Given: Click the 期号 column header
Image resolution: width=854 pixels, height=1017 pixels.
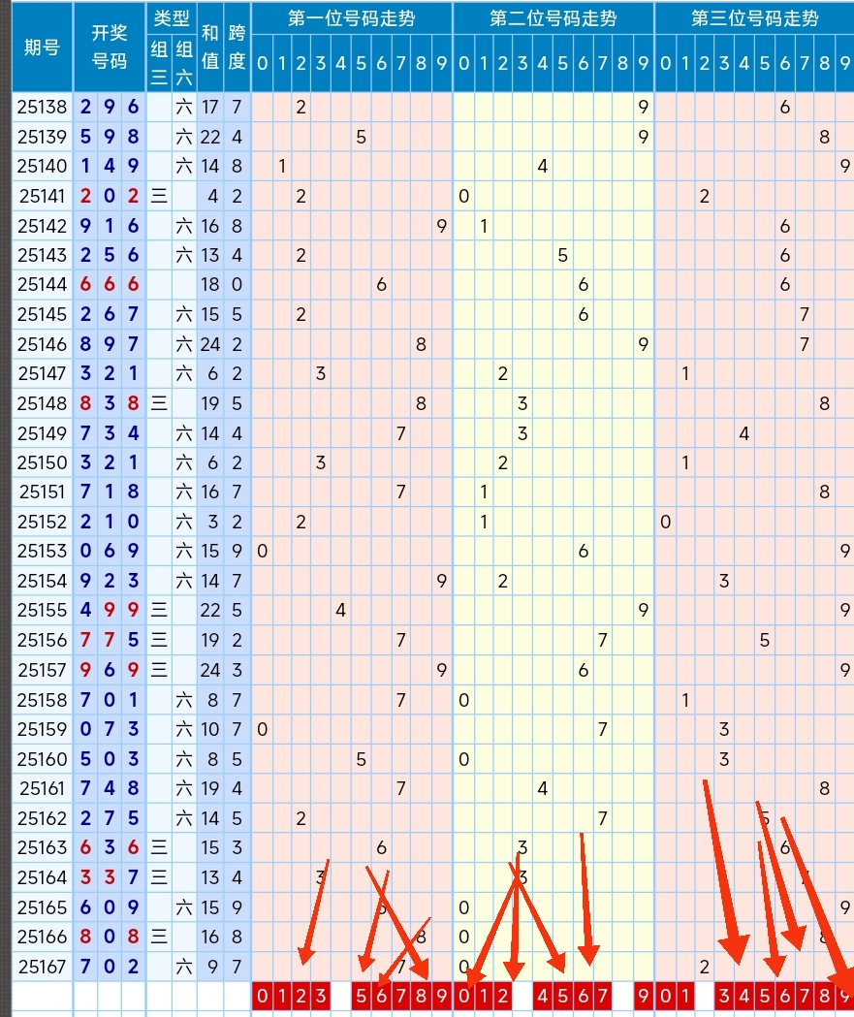Looking at the screenshot, I should (x=42, y=48).
